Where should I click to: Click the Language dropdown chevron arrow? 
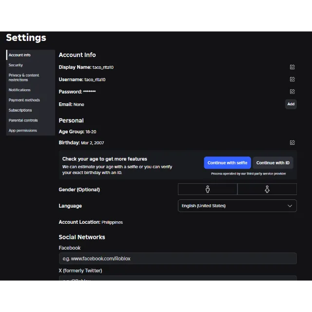290,206
